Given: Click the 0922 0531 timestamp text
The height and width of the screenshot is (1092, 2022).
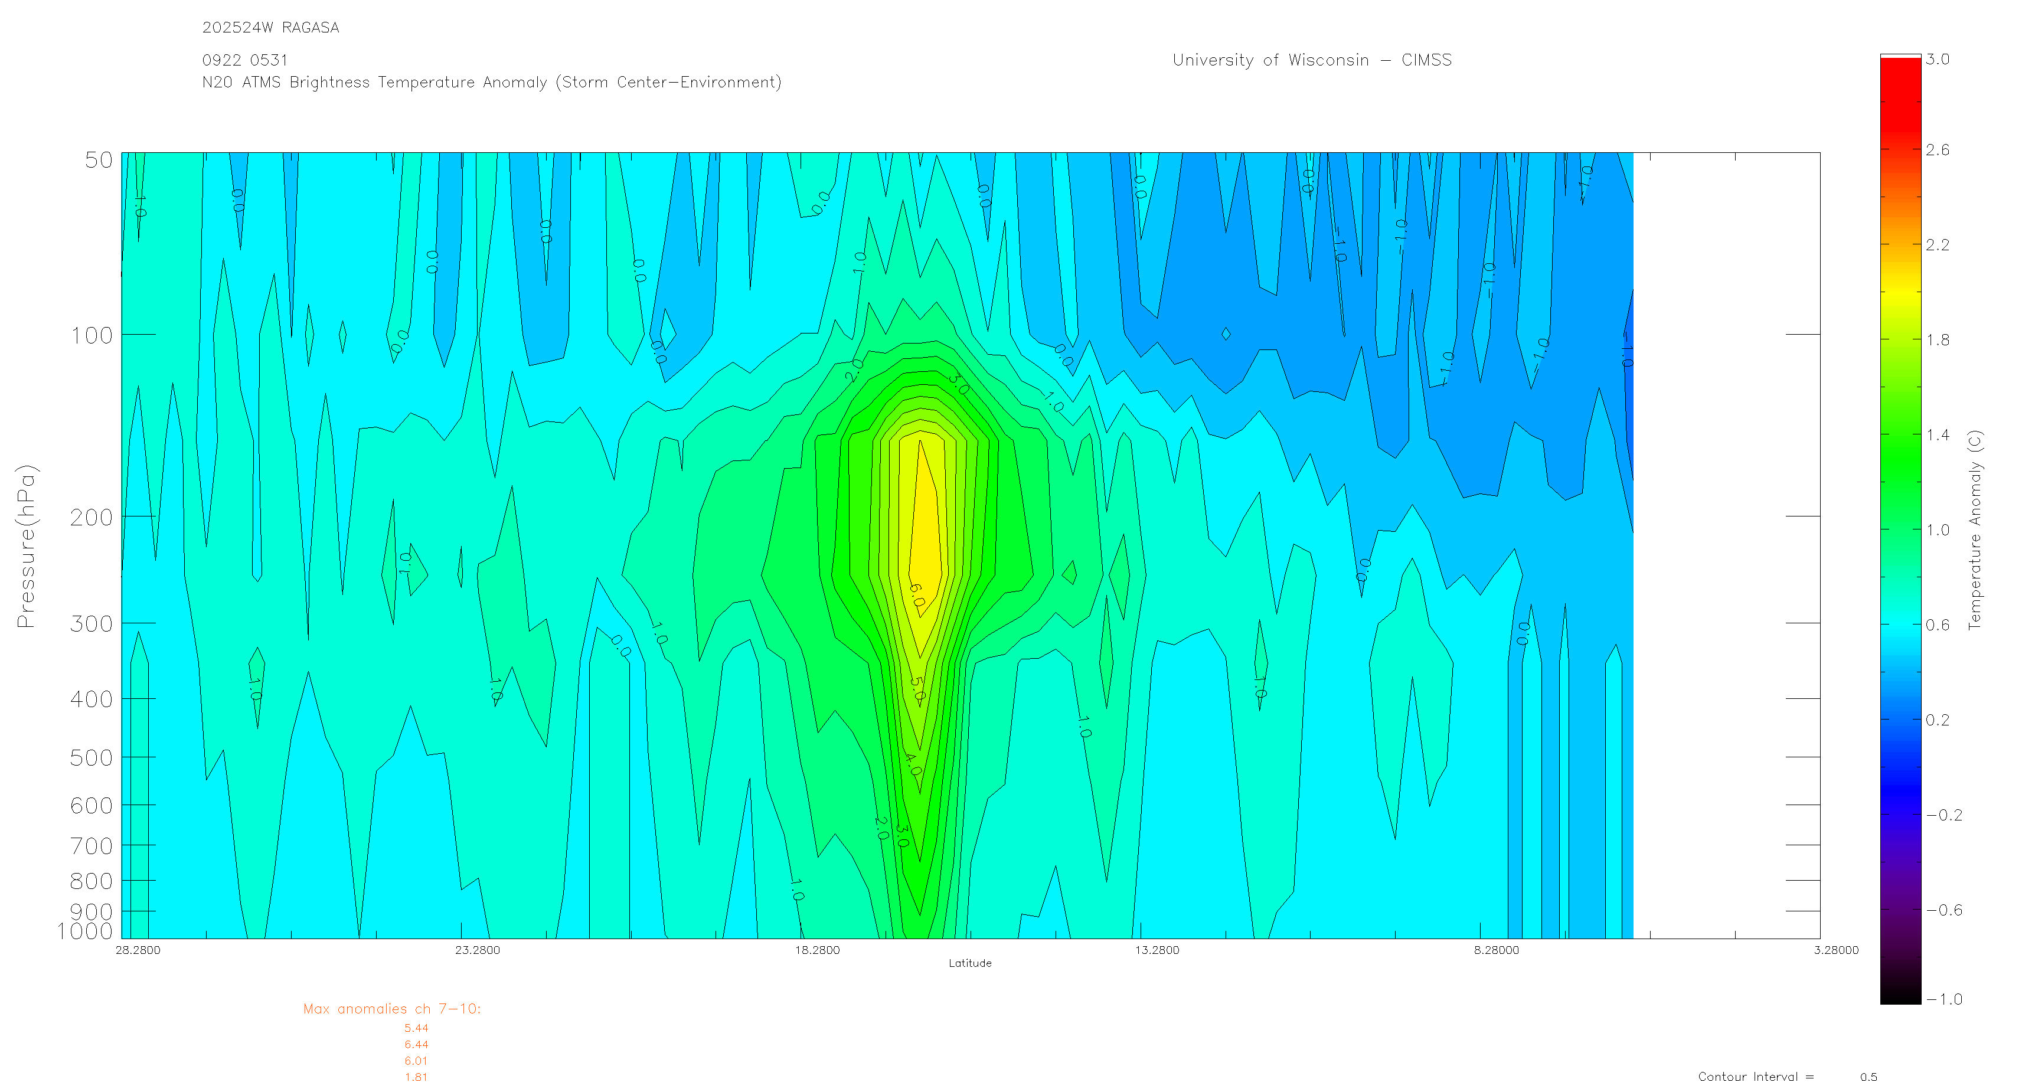Looking at the screenshot, I should 244,60.
